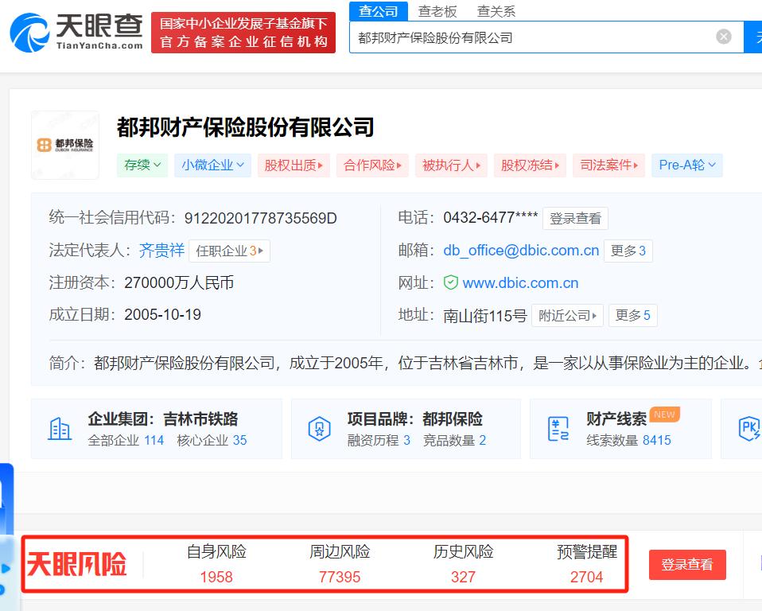Open the www.dbic.com.cn website link

(520, 282)
